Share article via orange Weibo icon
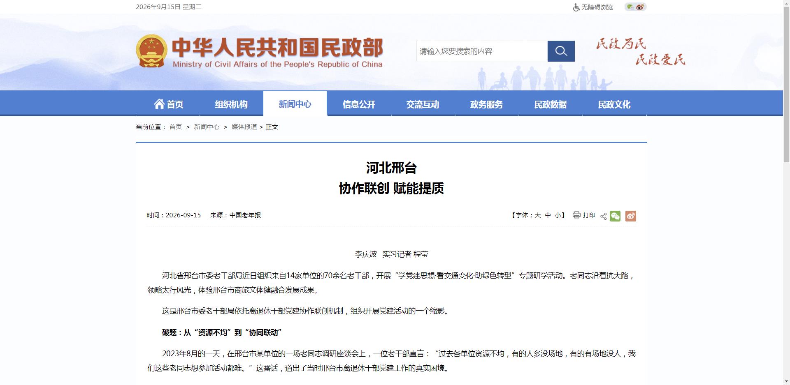Screen dimensions: 790x385 (x=631, y=216)
